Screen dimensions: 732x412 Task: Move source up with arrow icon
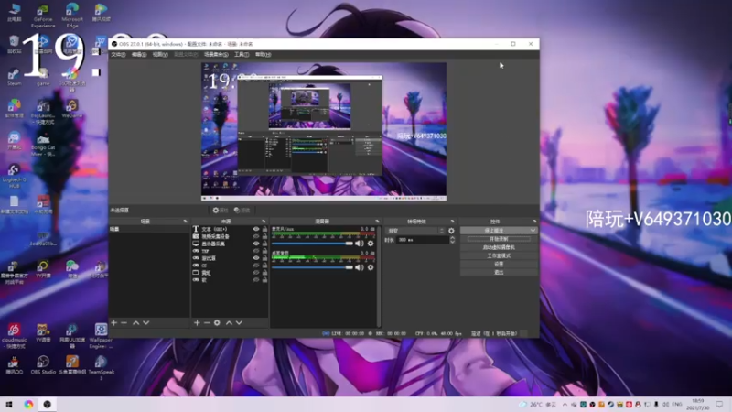229,323
